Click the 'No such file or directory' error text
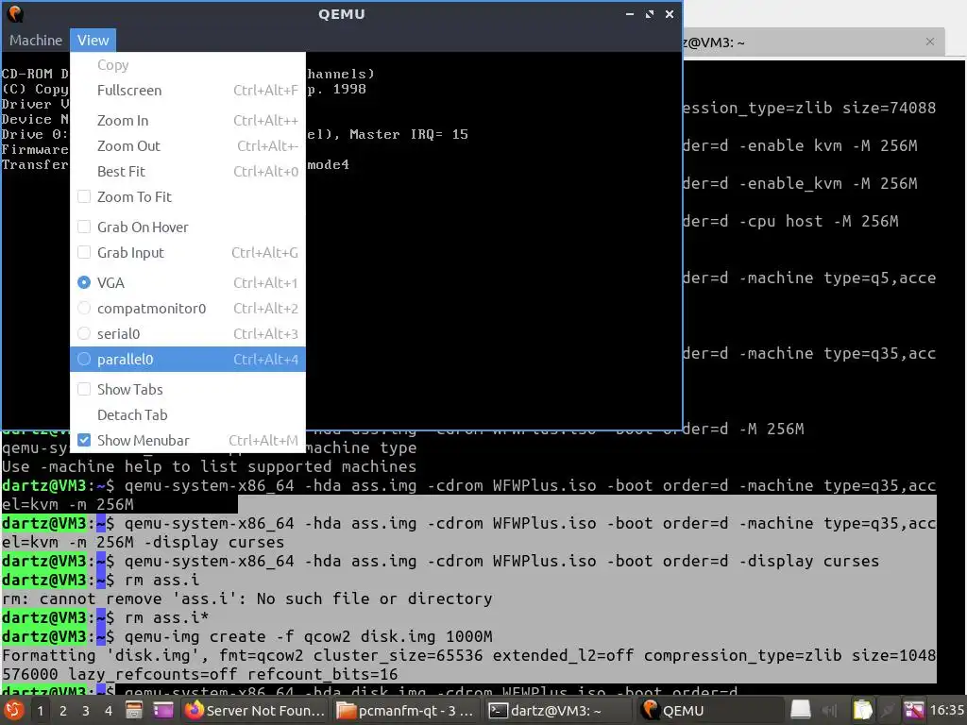Viewport: 967px width, 725px height. [x=374, y=599]
